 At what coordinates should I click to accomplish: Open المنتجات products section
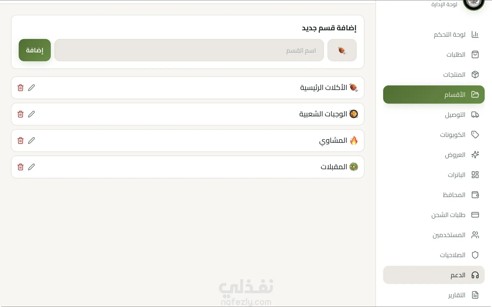tap(460, 75)
